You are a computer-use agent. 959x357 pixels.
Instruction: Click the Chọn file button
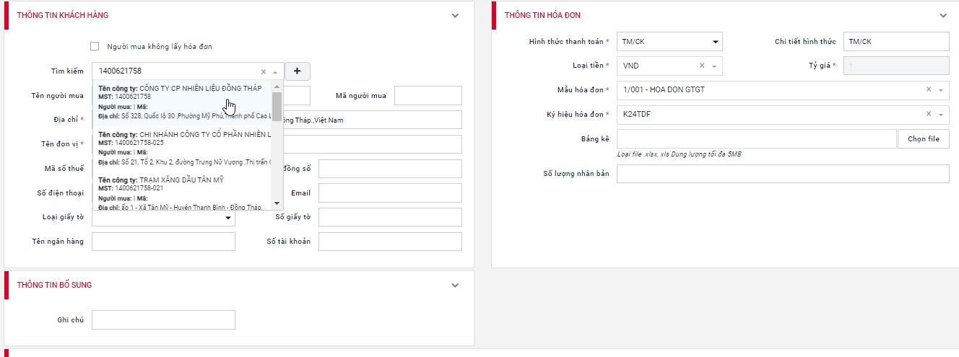[x=923, y=139]
